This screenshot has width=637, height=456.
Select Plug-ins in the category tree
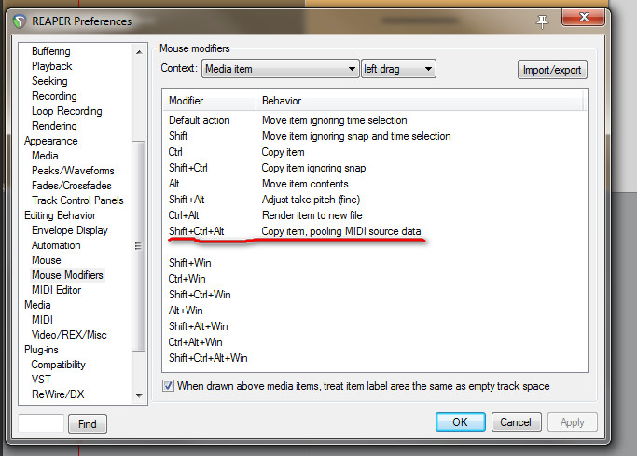pyautogui.click(x=41, y=350)
